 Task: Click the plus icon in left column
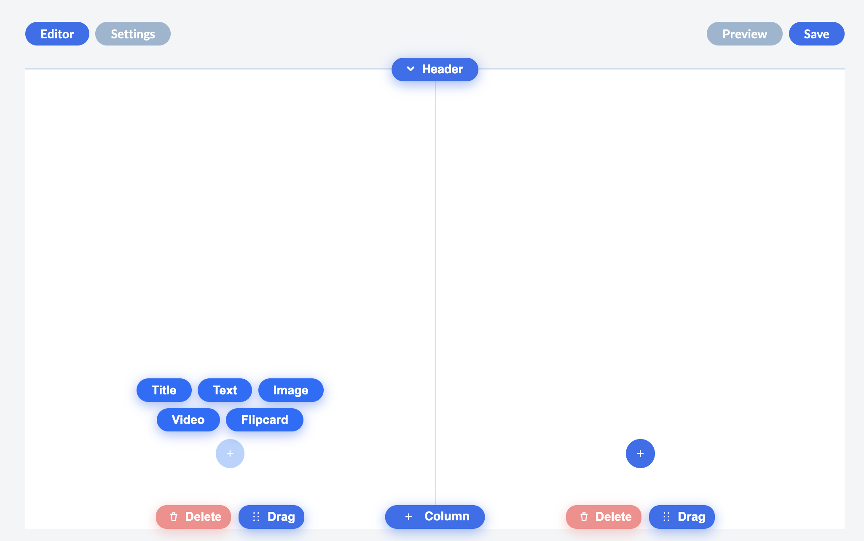230,453
